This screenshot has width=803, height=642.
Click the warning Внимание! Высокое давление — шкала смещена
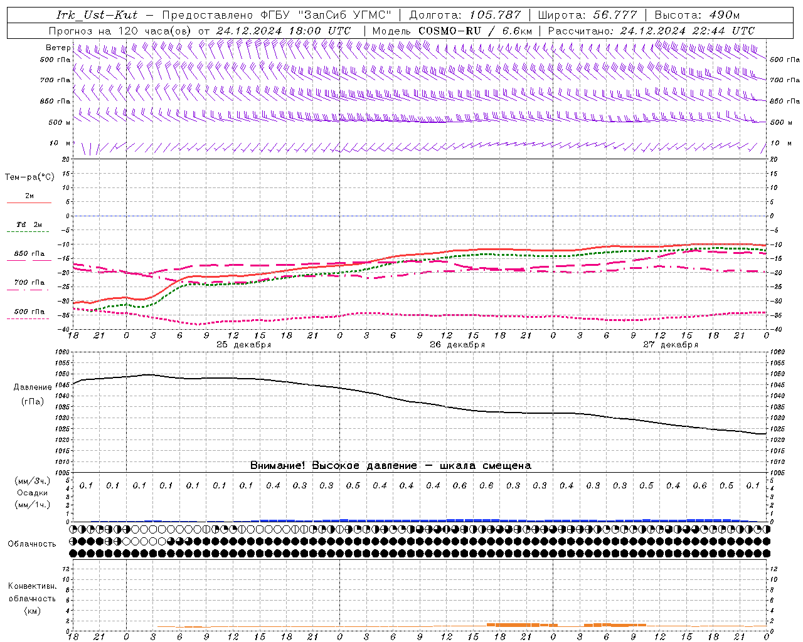[x=391, y=465]
